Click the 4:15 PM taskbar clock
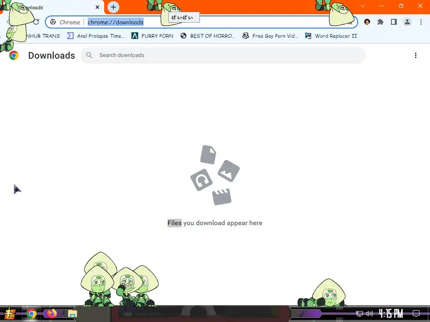 pos(391,313)
